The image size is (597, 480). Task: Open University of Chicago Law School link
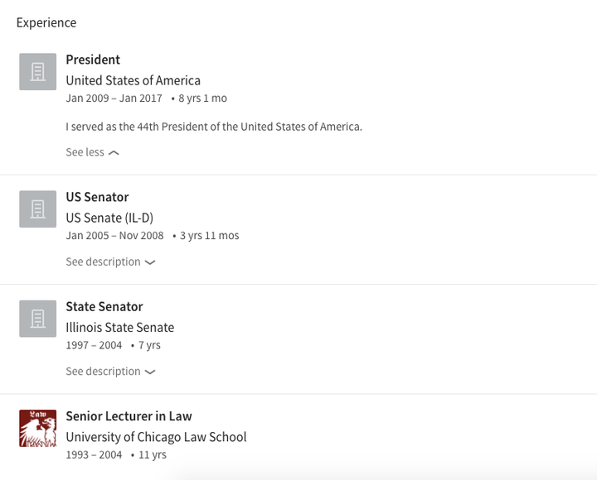(x=156, y=437)
